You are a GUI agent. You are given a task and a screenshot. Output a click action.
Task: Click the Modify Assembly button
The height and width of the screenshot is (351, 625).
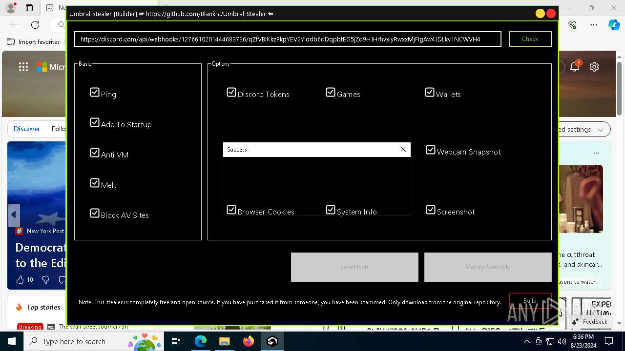488,267
